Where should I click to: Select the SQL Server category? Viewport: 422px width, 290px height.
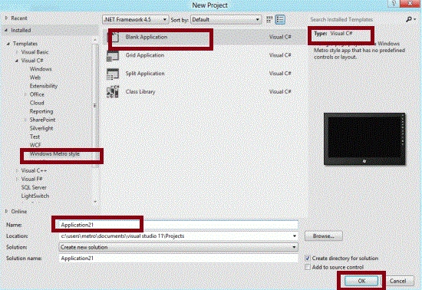click(34, 187)
